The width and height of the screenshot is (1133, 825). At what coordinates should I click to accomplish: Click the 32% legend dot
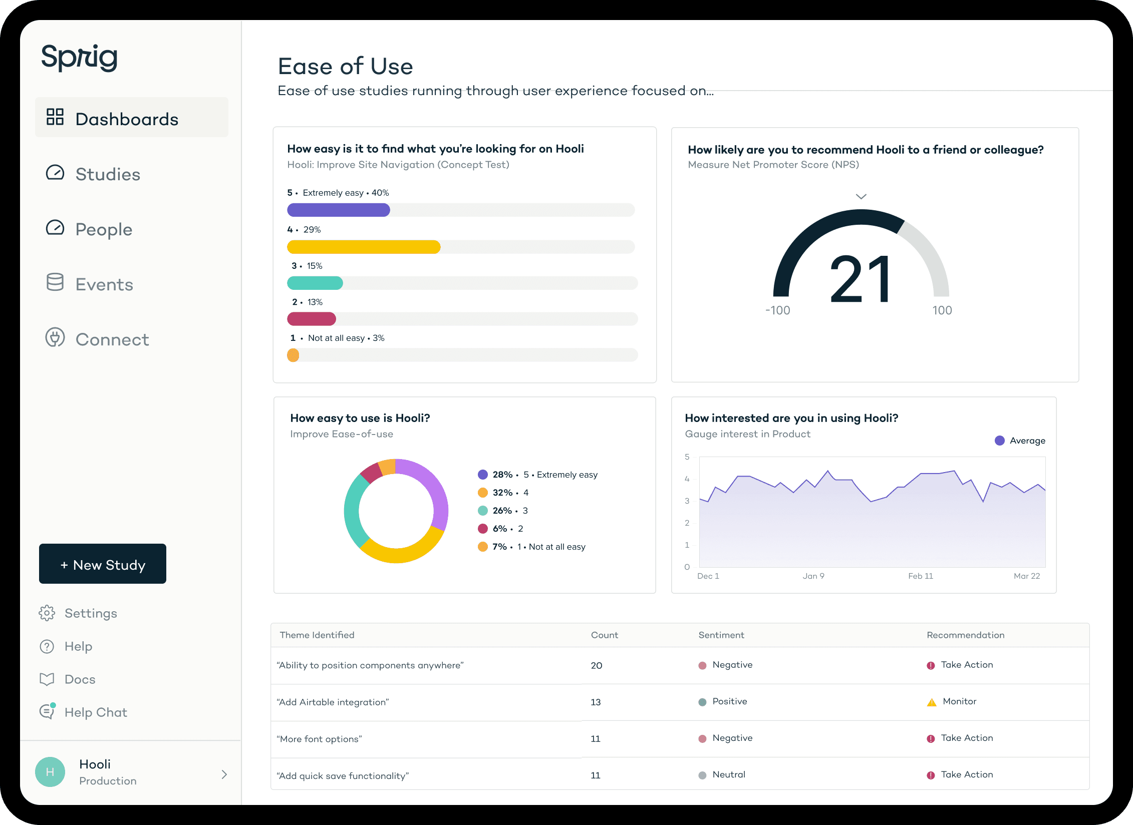tap(483, 493)
